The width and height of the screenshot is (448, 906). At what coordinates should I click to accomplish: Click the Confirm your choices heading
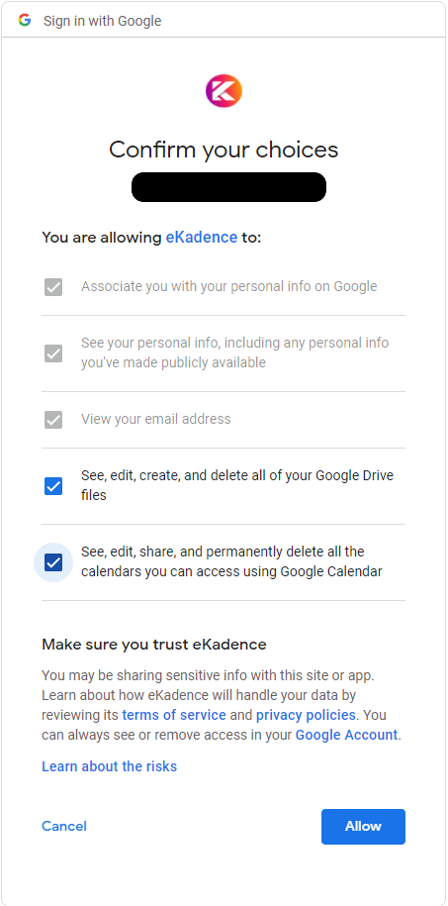coord(224,150)
